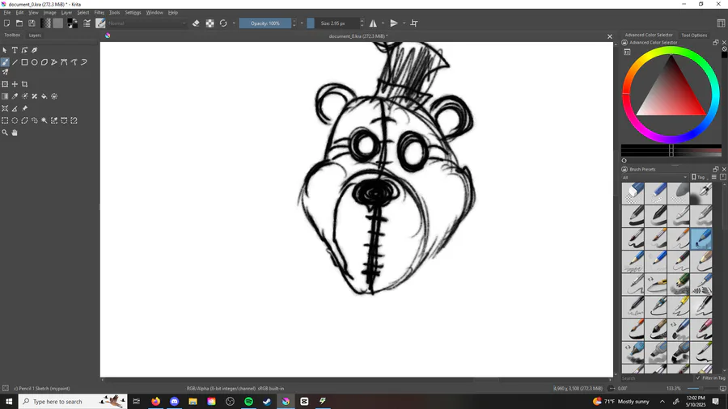This screenshot has width=728, height=409.
Task: Select the Multibrush tool
Action: [x=5, y=72]
